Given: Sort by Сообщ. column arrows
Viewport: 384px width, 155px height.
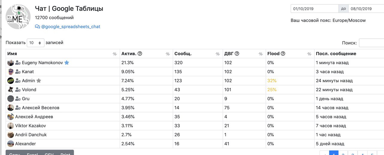Looking at the screenshot, I should click(x=217, y=54).
